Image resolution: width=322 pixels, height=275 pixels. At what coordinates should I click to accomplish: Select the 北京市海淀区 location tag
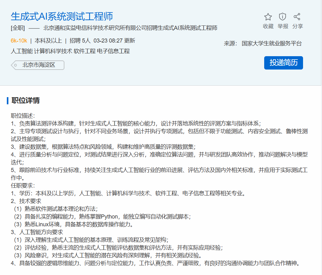coord(39,65)
